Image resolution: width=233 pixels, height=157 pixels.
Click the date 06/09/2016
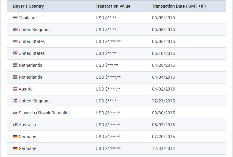pyautogui.click(x=163, y=18)
